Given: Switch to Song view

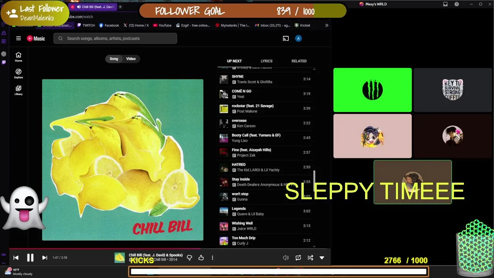Looking at the screenshot, I should (114, 59).
